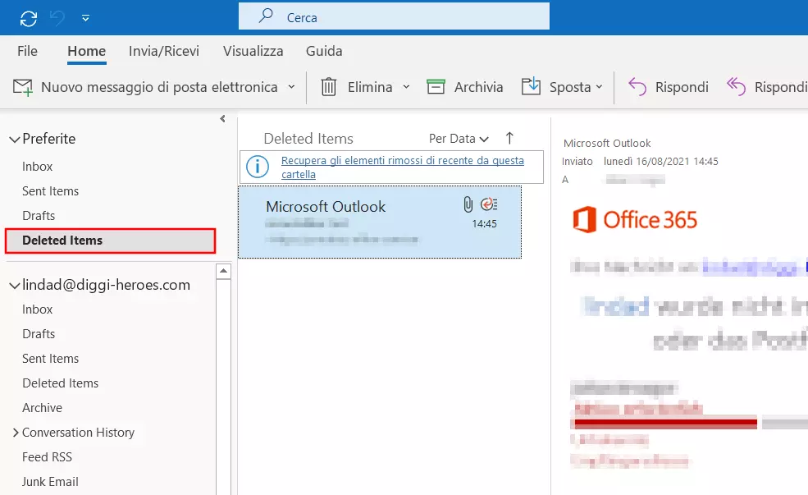Open the Per Data sort dropdown
This screenshot has width=808, height=495.
click(459, 139)
